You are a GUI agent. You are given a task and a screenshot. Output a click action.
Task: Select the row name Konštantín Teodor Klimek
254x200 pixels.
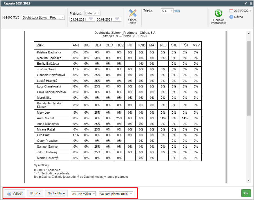pyautogui.click(x=49, y=105)
